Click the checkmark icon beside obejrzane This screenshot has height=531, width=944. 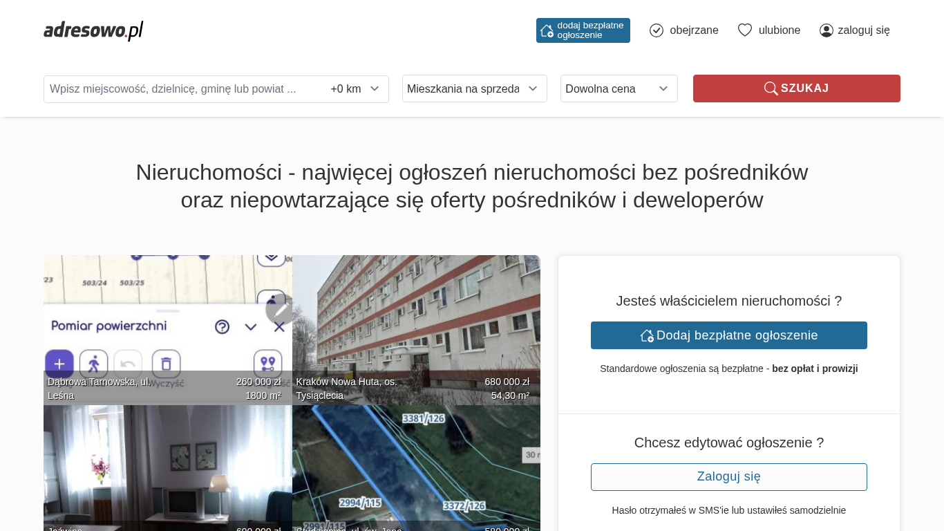pos(657,30)
